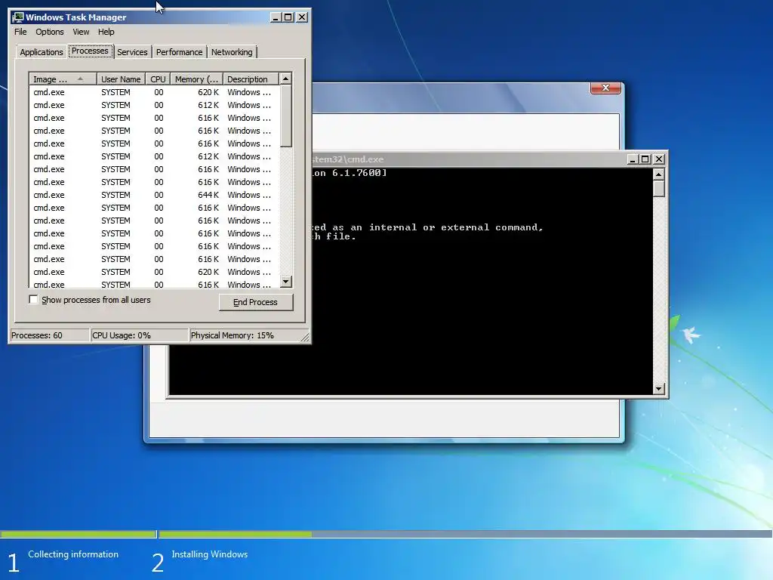This screenshot has height=580, width=773.
Task: Open the File menu in Task Manager
Action: [20, 32]
